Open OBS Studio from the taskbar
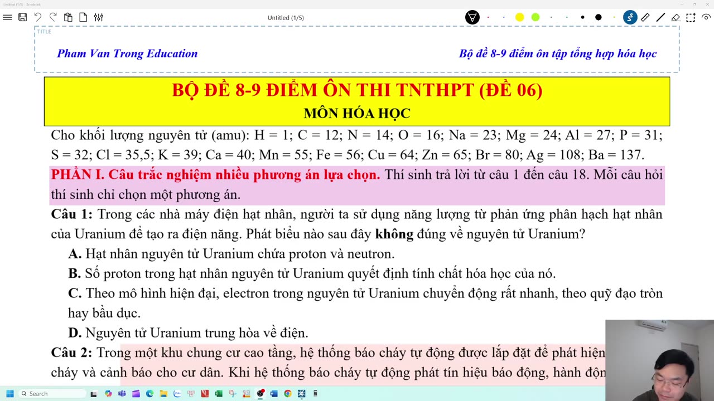Screen dimensions: 714x401 click(260, 394)
